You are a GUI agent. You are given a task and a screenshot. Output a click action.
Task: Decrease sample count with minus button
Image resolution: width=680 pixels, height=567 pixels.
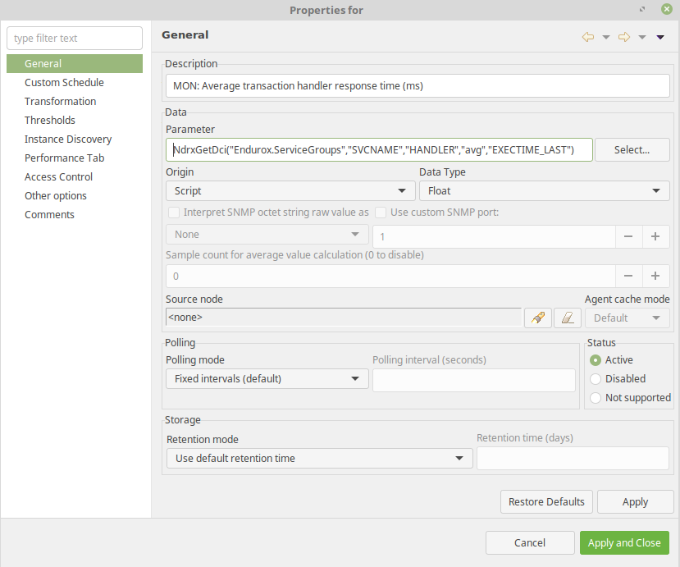tap(628, 276)
